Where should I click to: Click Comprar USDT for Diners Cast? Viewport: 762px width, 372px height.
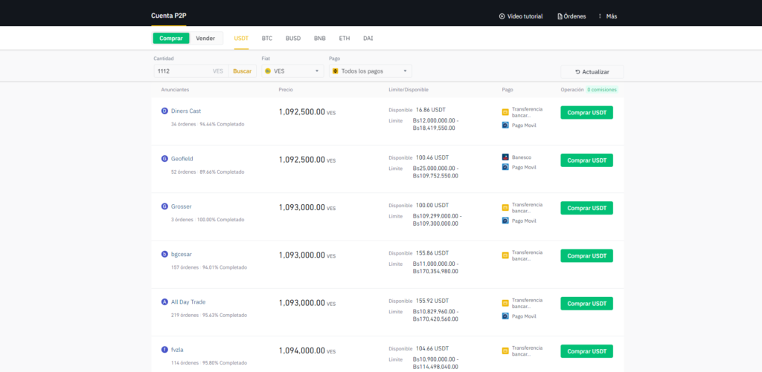[x=586, y=113]
